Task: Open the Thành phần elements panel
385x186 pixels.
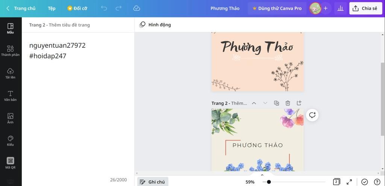Action: point(10,51)
